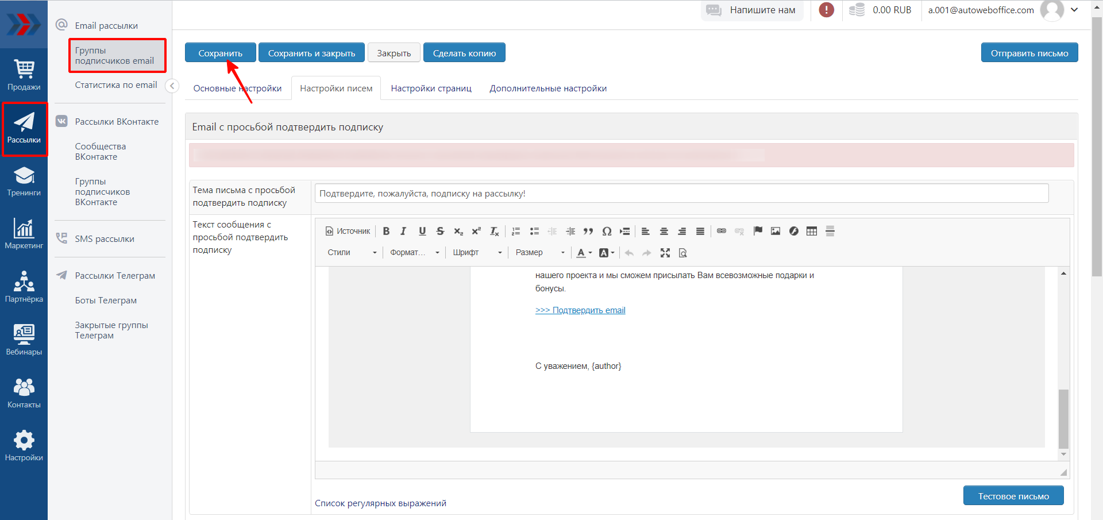Open the Список регулярных выражений link
Screen dimensions: 1103x520
tap(380, 503)
